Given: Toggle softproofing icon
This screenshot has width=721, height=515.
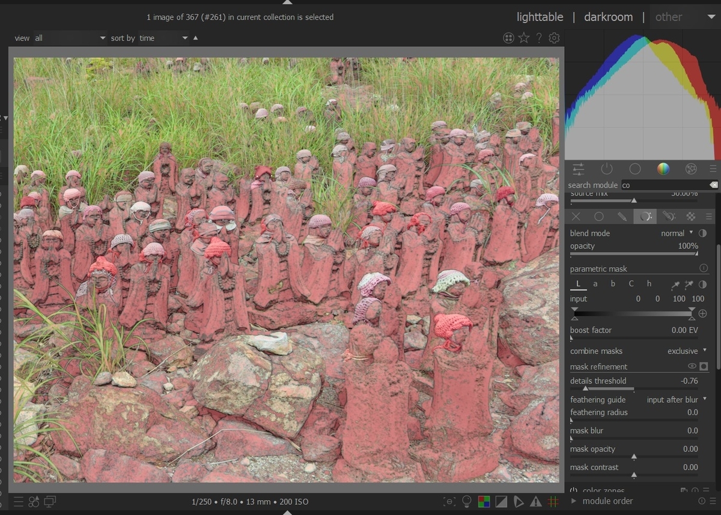Looking at the screenshot, I should [x=519, y=501].
